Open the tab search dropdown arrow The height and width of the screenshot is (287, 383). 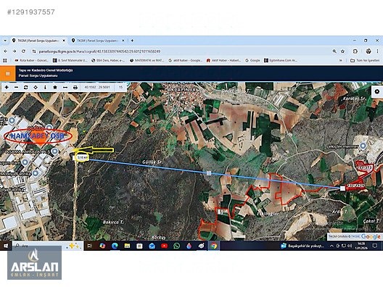(5, 41)
